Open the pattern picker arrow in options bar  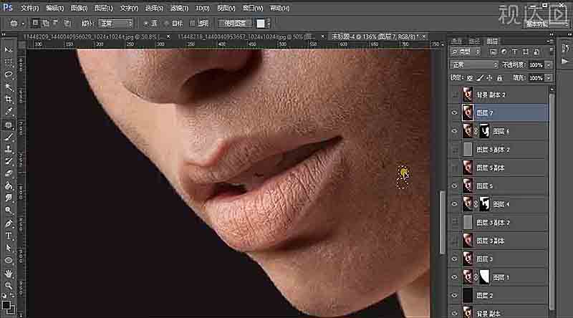(269, 24)
